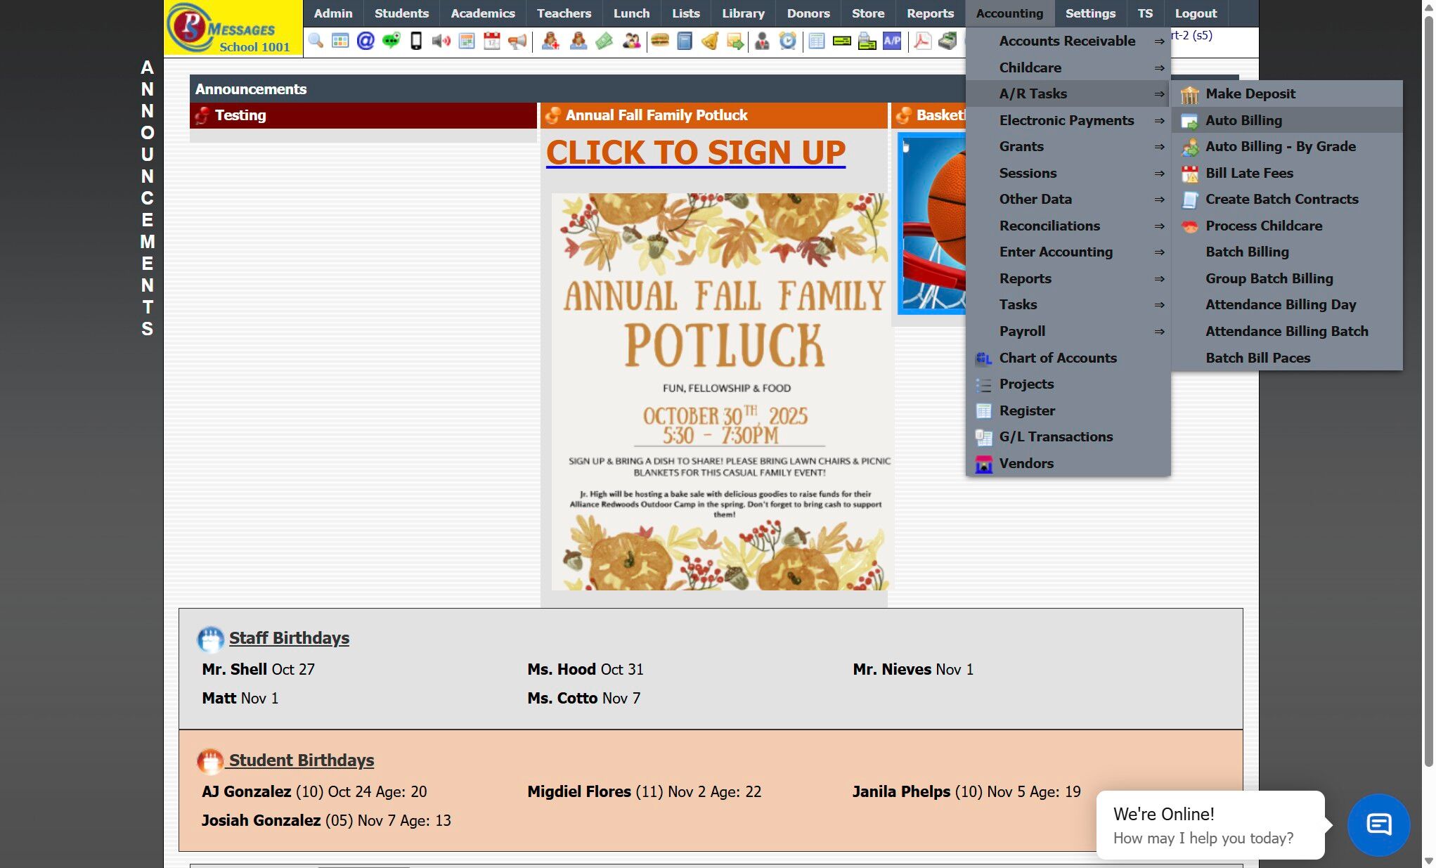The image size is (1436, 868).
Task: Open the PDF document toolbar icon
Action: pyautogui.click(x=922, y=41)
